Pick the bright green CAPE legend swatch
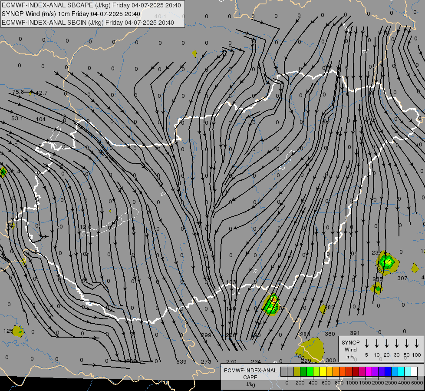 310,372
